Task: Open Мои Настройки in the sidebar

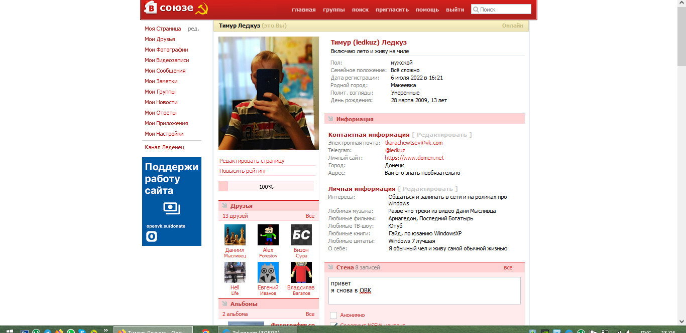Action: [x=164, y=134]
